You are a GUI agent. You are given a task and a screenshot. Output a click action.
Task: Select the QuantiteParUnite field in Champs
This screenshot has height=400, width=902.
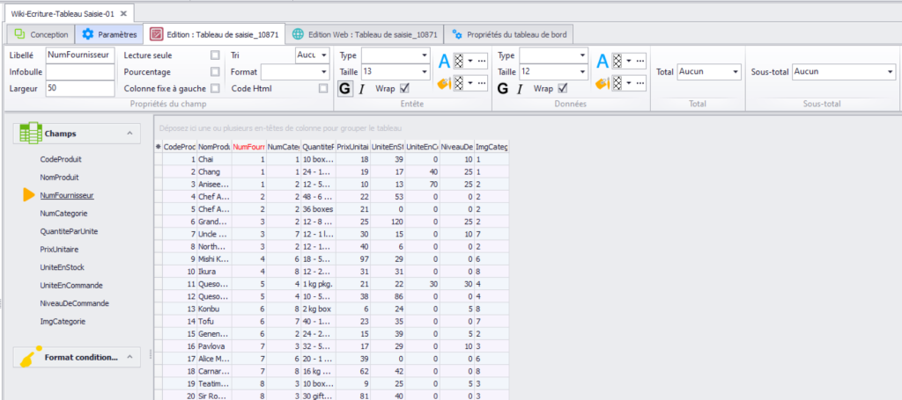click(x=69, y=231)
